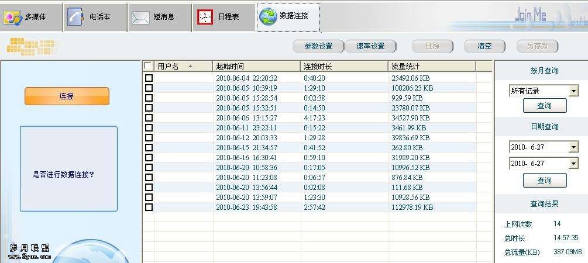Click the 数据连接 globe icon
This screenshot has height=263, width=588.
click(268, 16)
